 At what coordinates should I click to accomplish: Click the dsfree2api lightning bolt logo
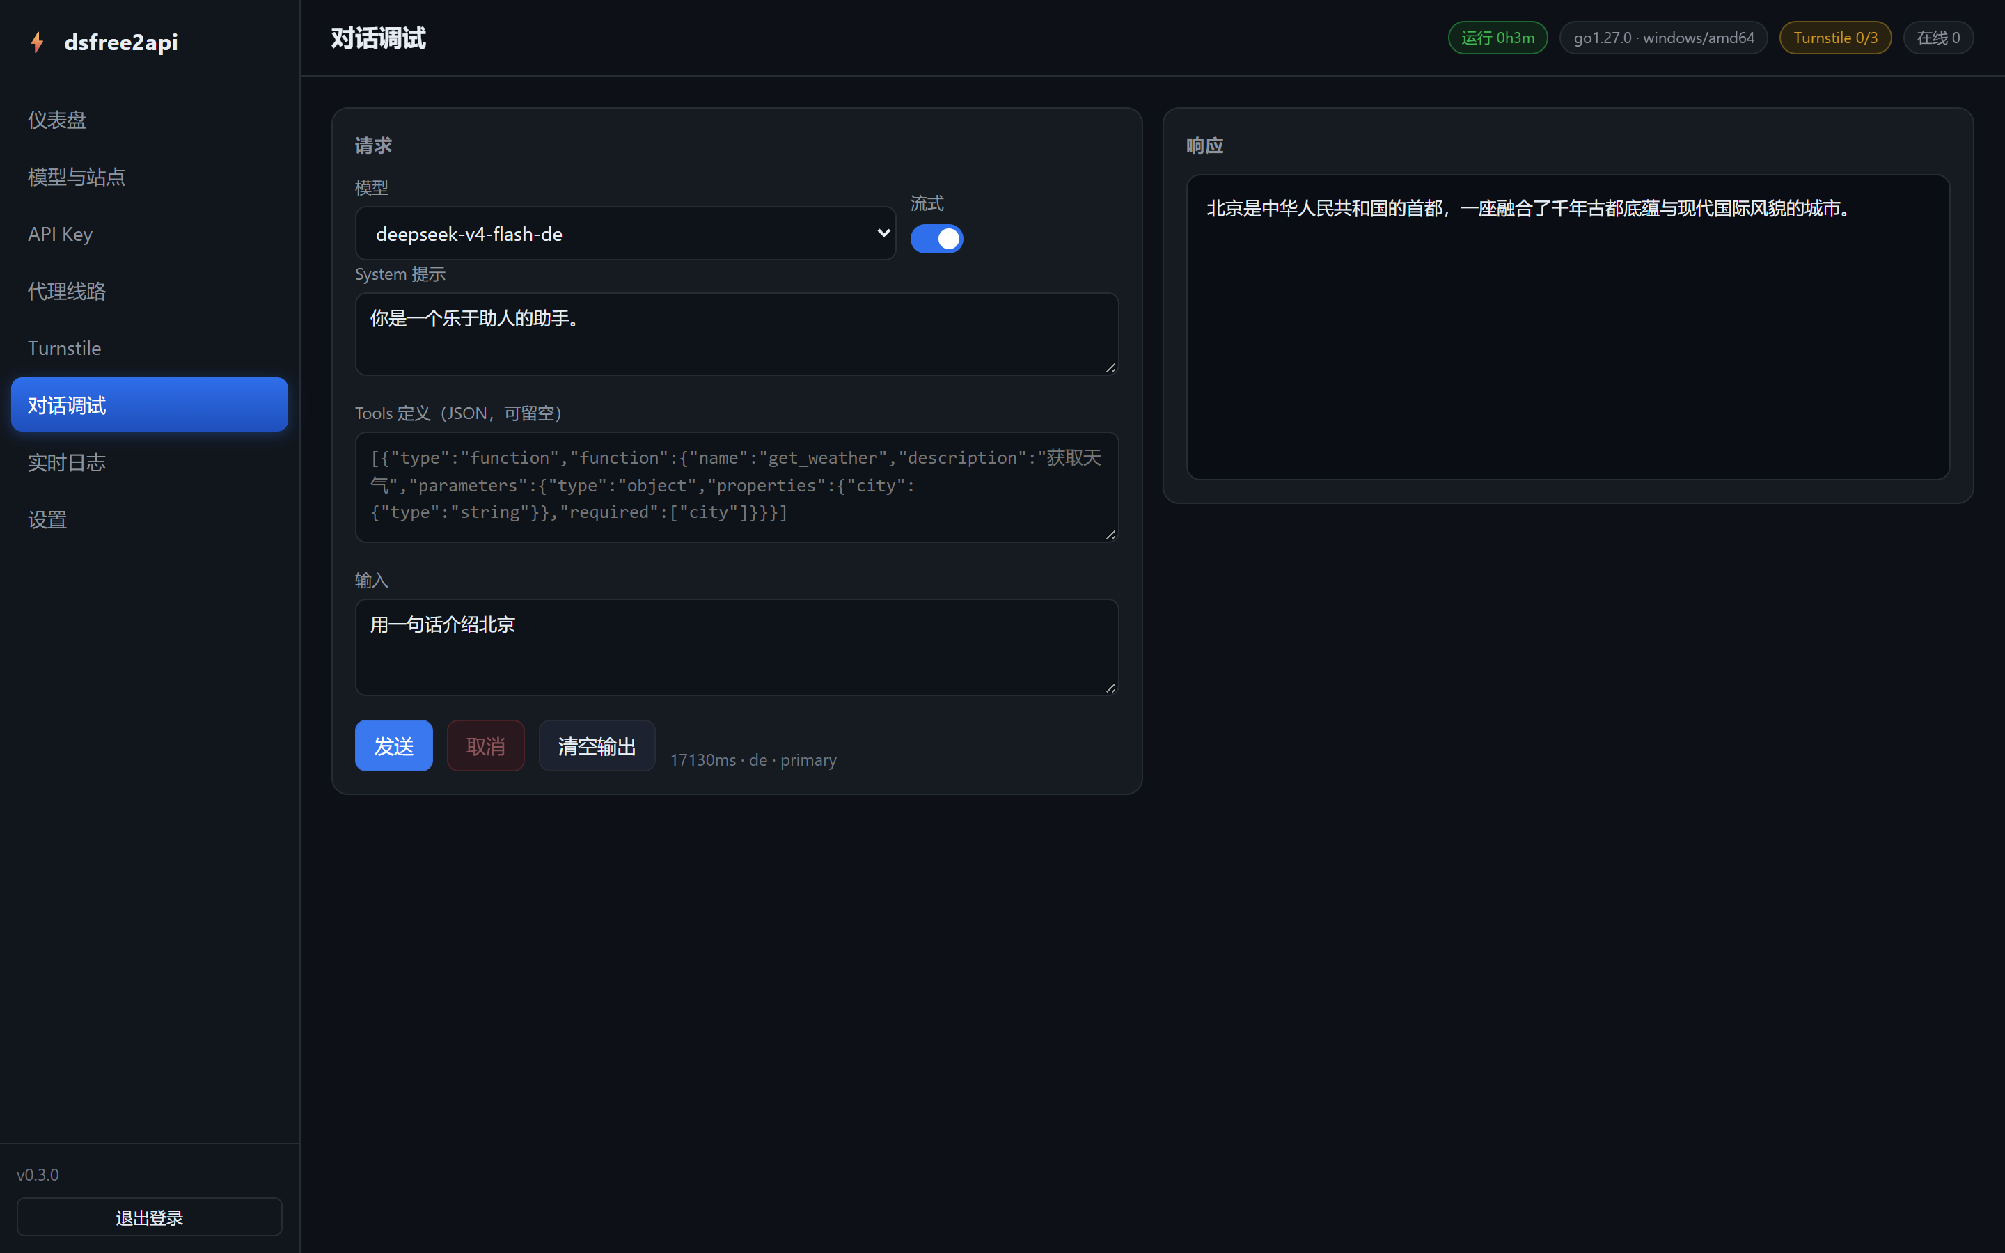click(36, 42)
